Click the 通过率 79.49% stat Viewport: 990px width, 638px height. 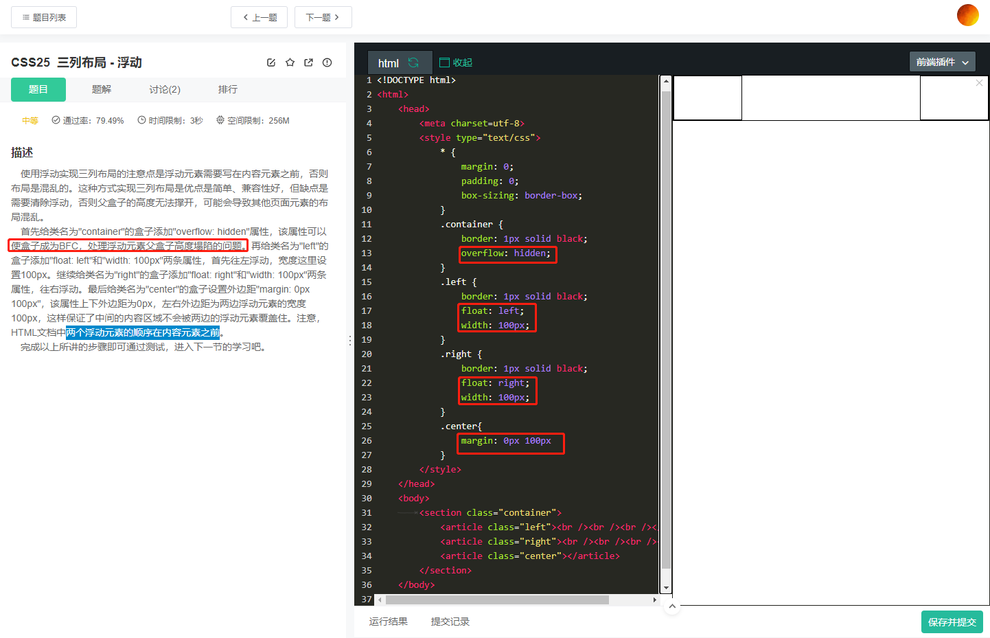pos(88,120)
